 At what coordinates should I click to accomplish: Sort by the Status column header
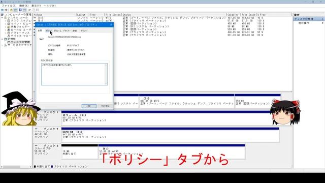coord(174,15)
